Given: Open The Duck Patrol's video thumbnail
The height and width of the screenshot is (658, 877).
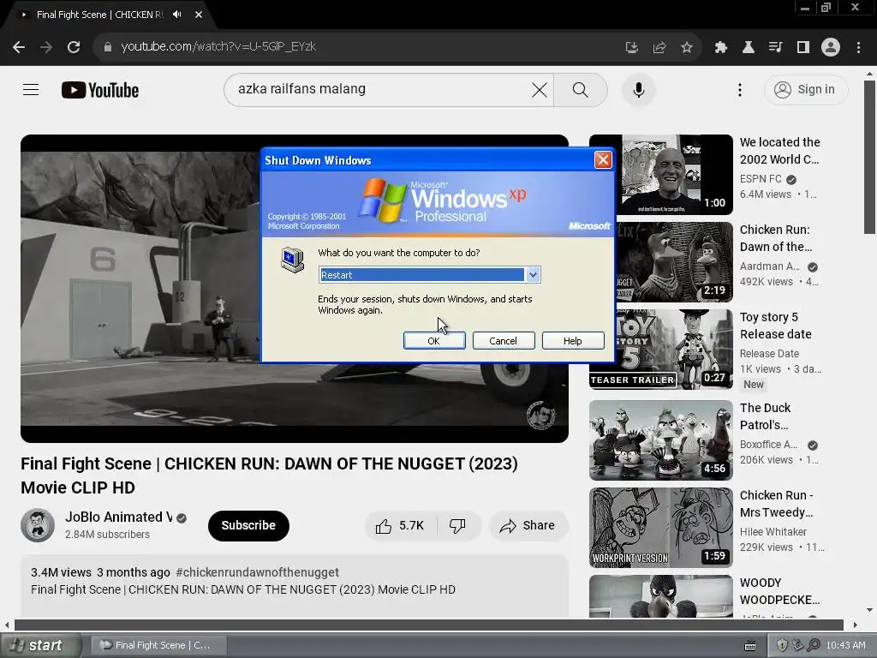Looking at the screenshot, I should pyautogui.click(x=661, y=440).
